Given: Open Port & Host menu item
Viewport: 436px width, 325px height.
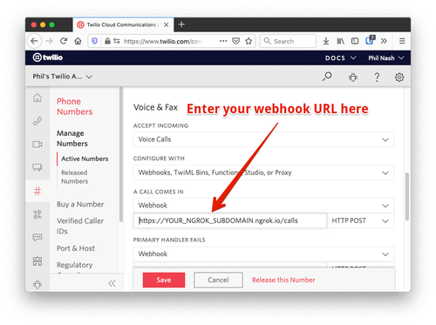Looking at the screenshot, I should click(x=76, y=248).
